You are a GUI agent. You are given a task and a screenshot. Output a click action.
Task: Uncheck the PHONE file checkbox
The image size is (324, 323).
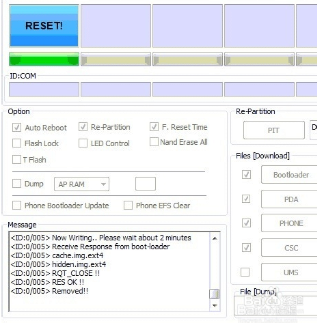(x=246, y=223)
